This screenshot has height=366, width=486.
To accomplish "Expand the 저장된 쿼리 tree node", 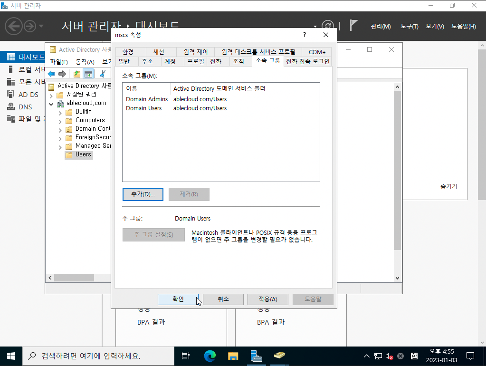I will [51, 96].
